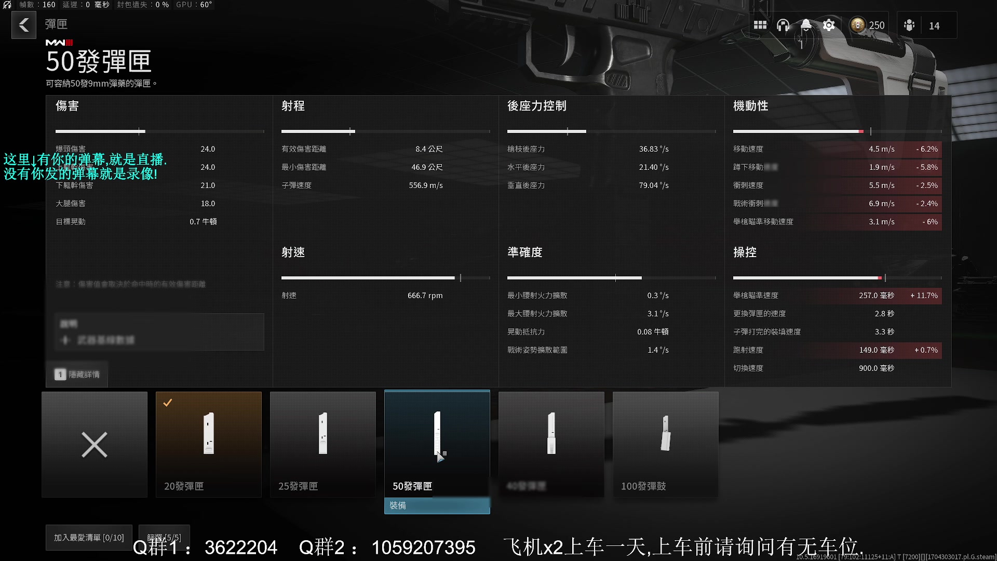The image size is (997, 561).
Task: Select the 25發彈匣 magazine tile
Action: pos(323,445)
